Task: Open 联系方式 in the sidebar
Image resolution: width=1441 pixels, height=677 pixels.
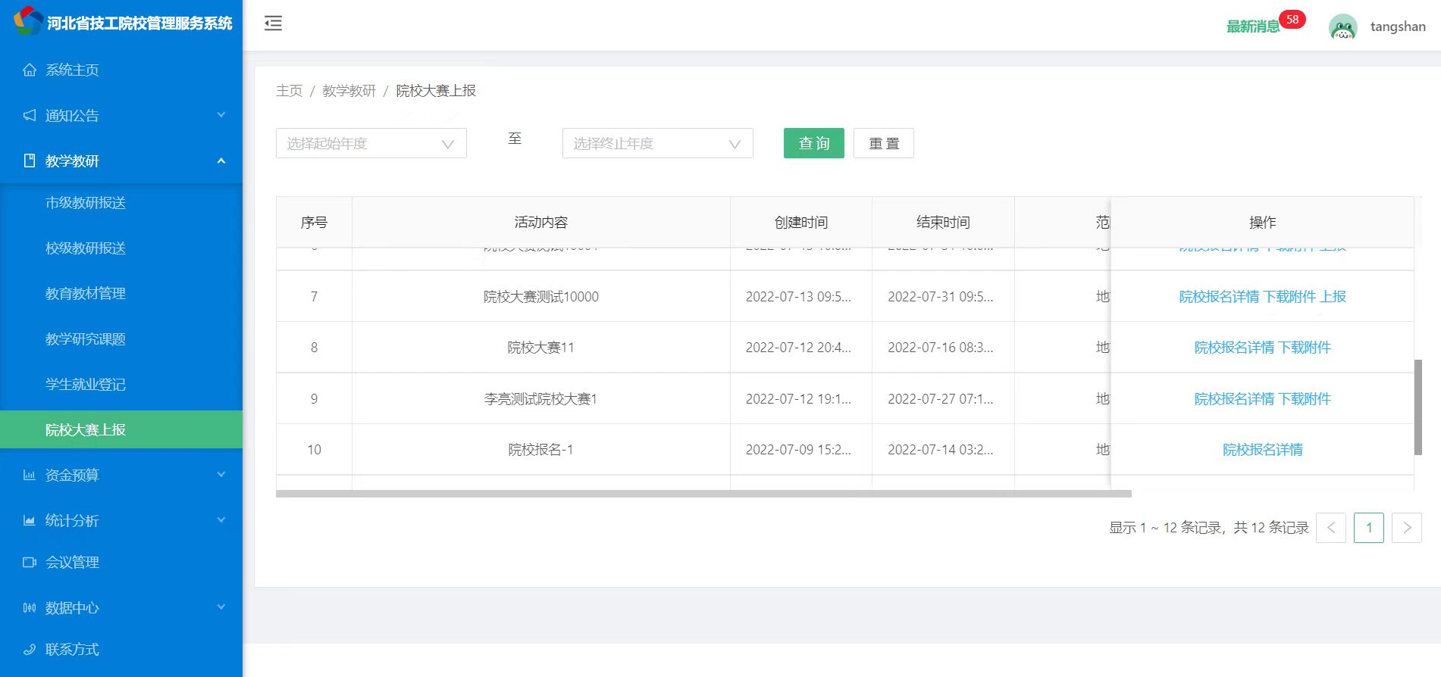Action: pyautogui.click(x=121, y=649)
